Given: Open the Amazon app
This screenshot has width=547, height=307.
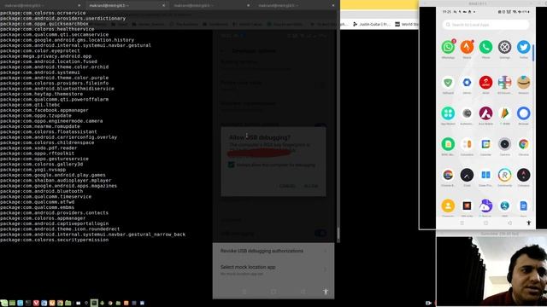Looking at the screenshot, I should tap(523, 83).
